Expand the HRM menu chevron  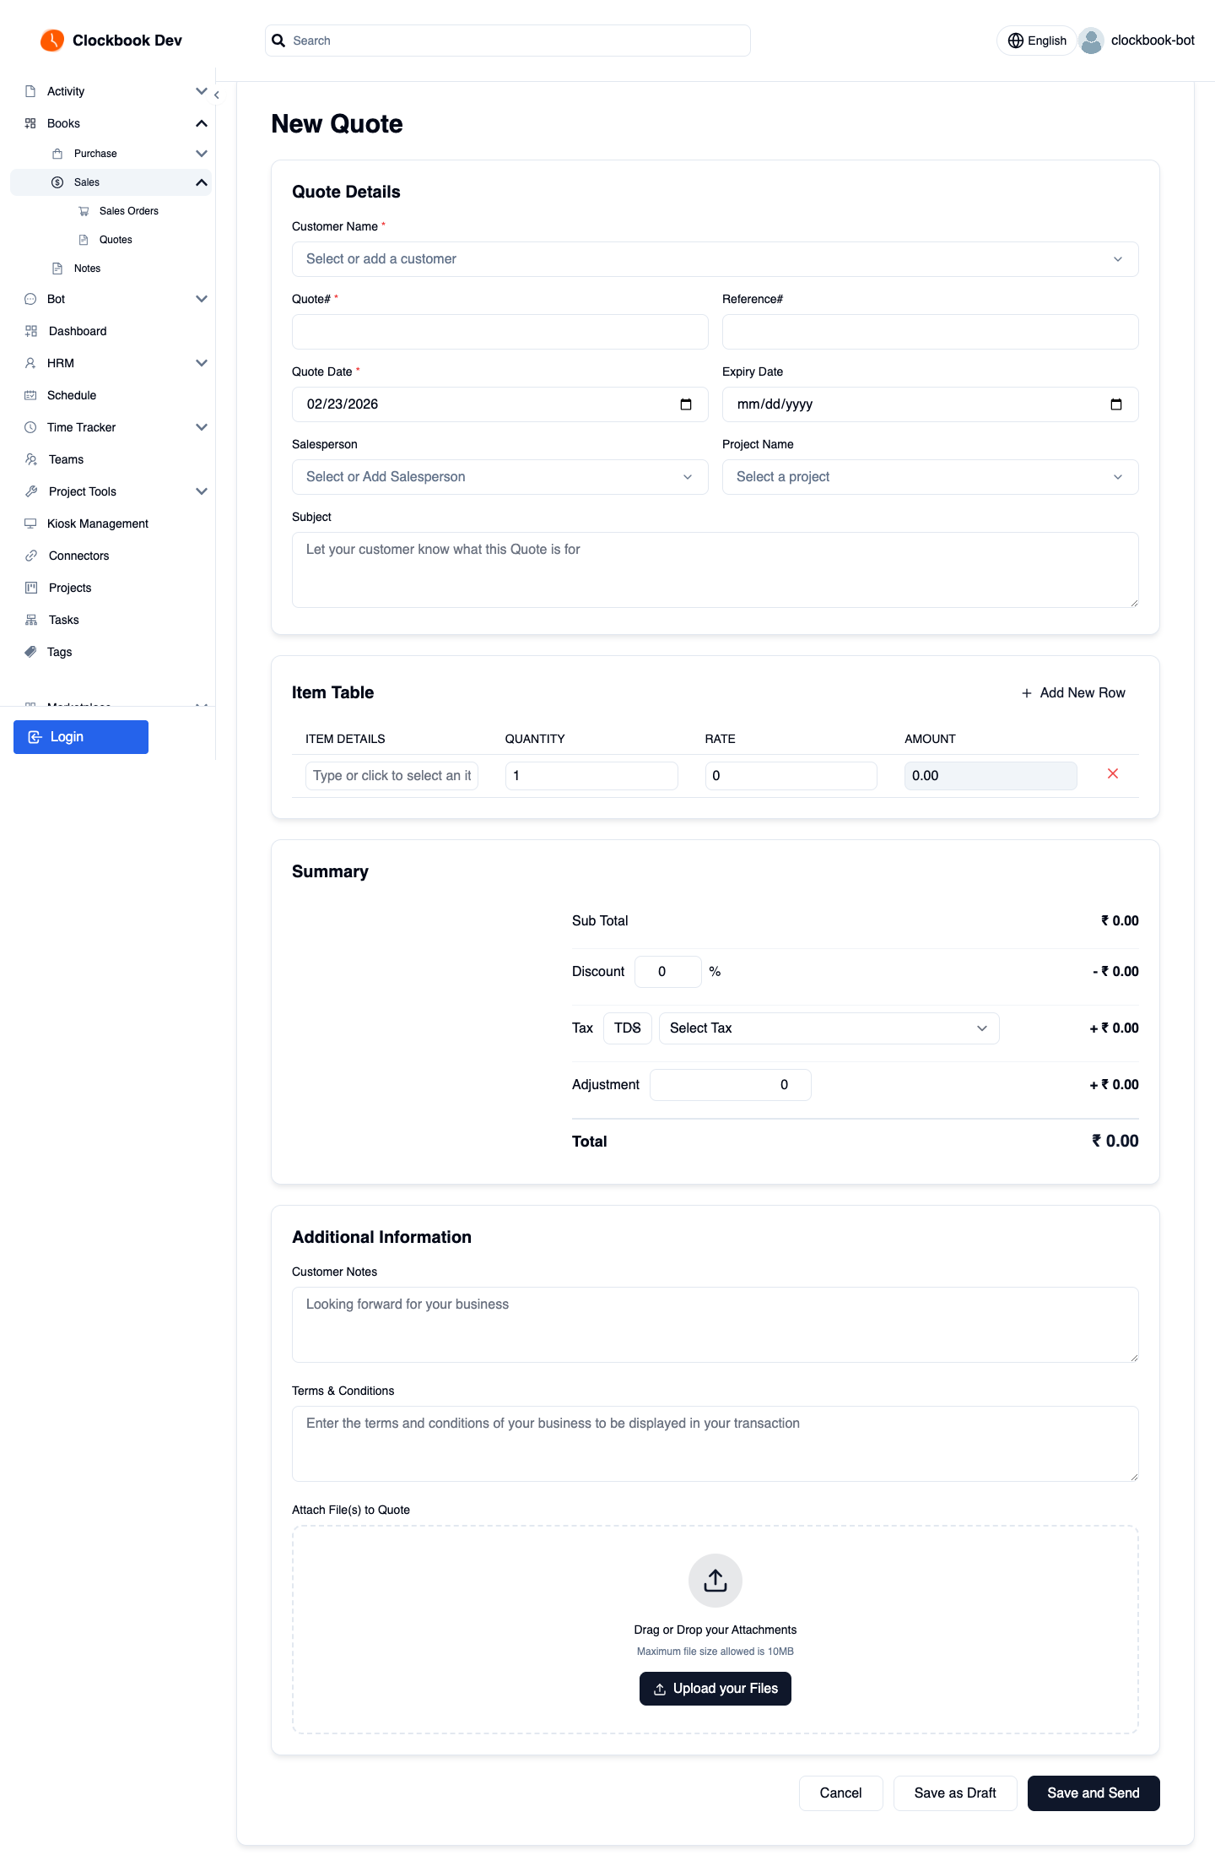pos(202,363)
